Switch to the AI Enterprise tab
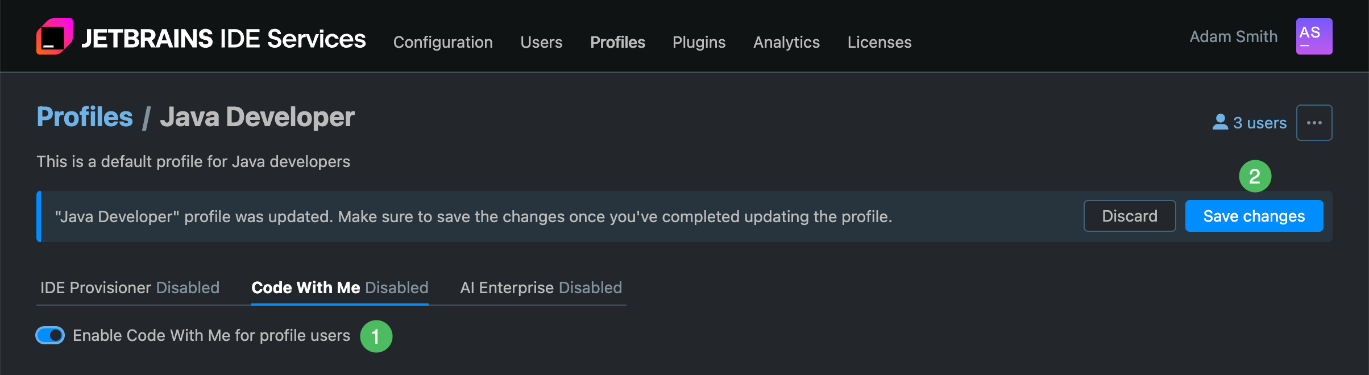 click(x=541, y=287)
